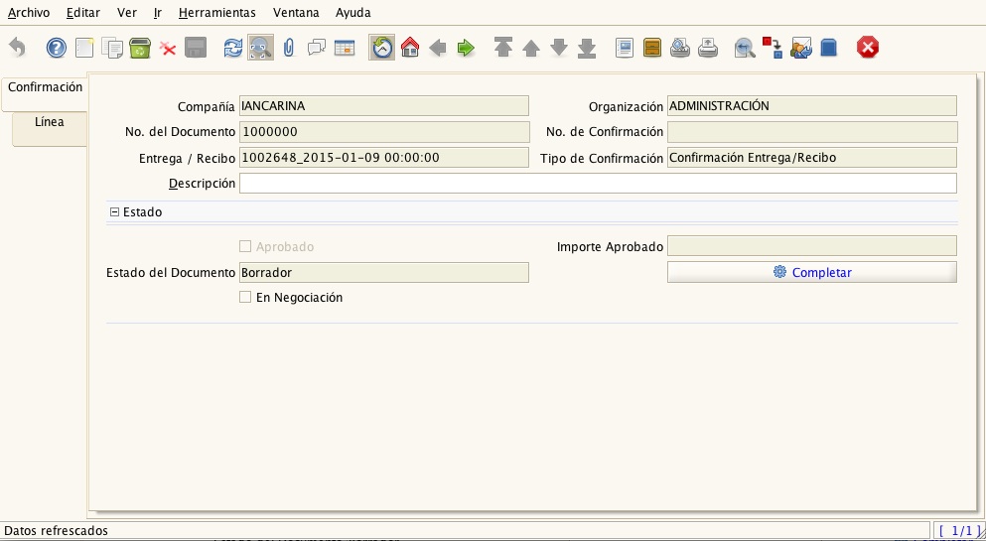The image size is (986, 541).
Task: Click the Organización field ADMINISTRACIÓN
Action: click(x=812, y=105)
